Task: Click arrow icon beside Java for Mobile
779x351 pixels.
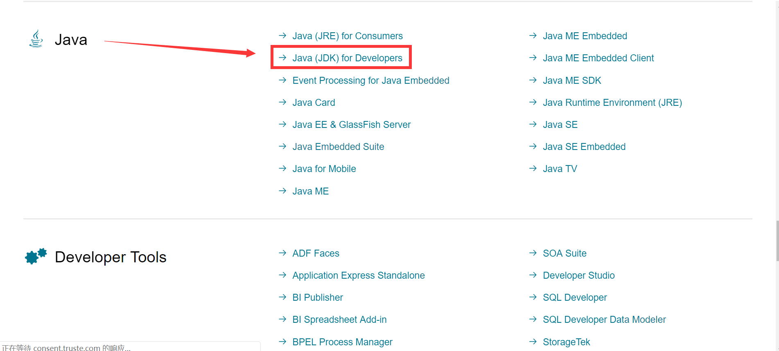Action: 282,168
